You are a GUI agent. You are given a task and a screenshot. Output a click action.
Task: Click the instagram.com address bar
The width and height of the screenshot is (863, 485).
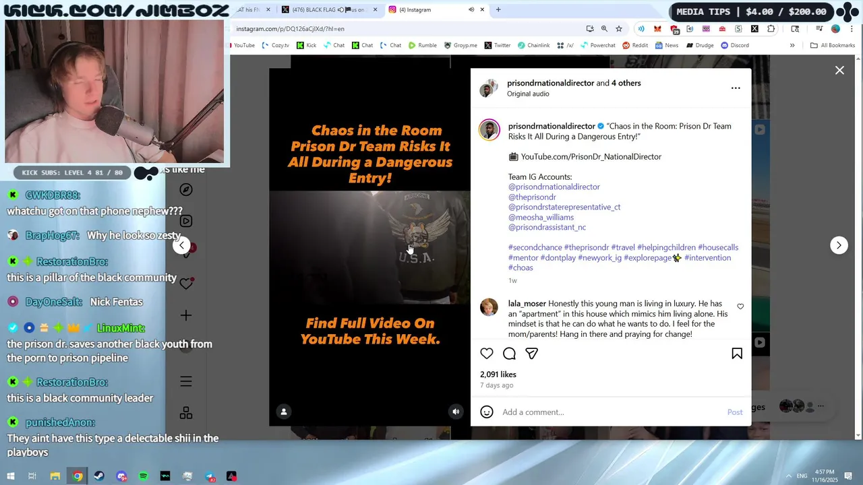pyautogui.click(x=405, y=29)
